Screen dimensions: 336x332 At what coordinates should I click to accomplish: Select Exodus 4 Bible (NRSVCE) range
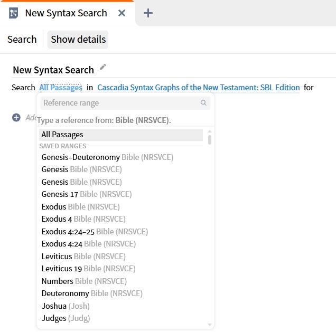[121, 219]
